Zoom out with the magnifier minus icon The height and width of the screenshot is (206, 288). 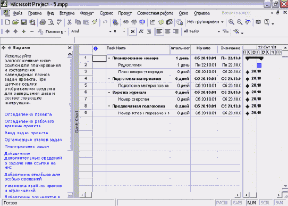(x=240, y=22)
